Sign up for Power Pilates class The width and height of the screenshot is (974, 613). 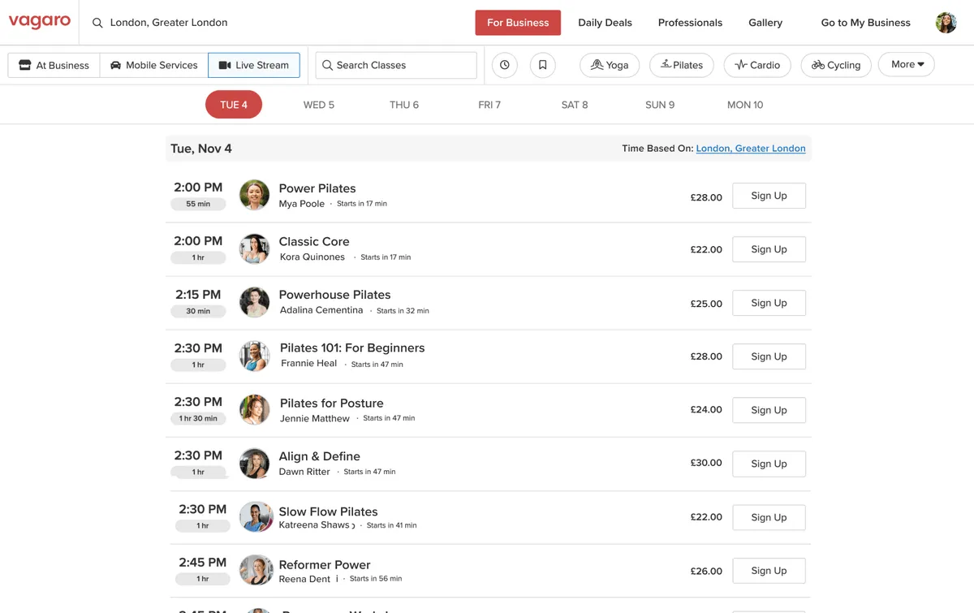(769, 196)
